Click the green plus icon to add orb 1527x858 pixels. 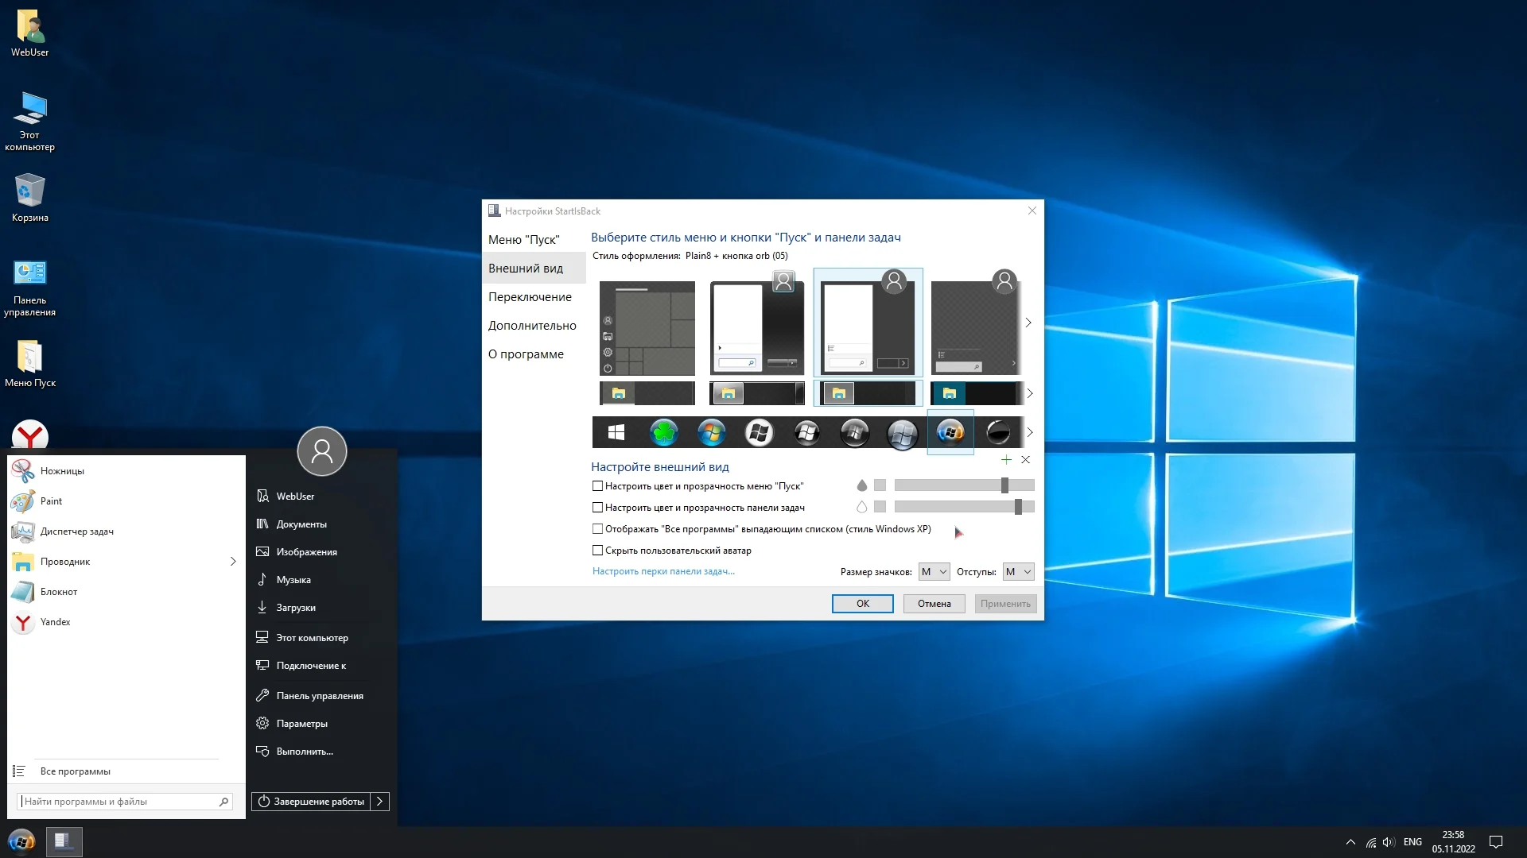[1006, 460]
